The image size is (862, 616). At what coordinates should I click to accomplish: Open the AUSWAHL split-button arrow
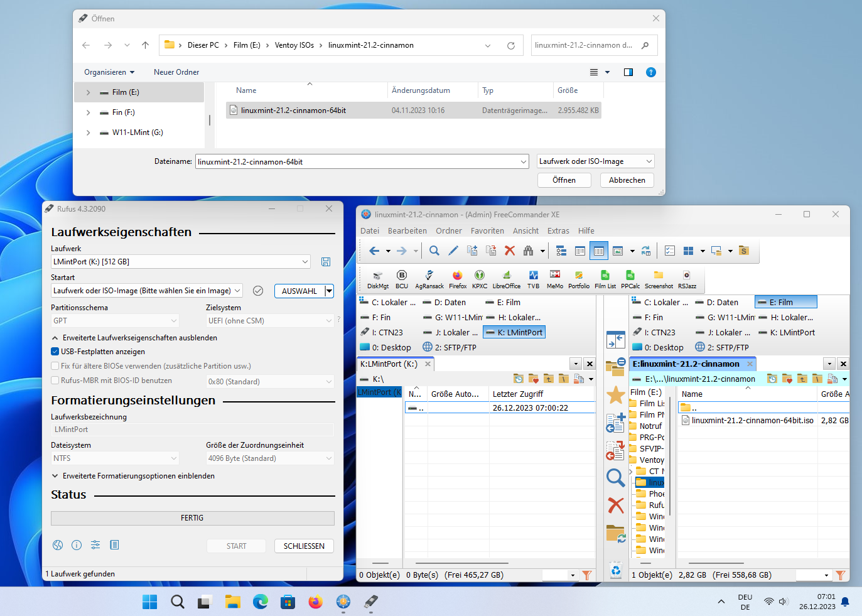pyautogui.click(x=329, y=291)
